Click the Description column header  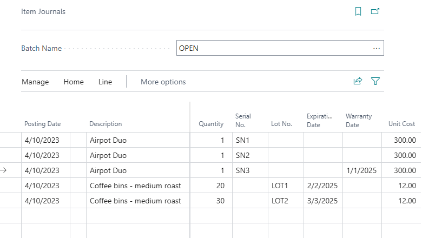[105, 124]
